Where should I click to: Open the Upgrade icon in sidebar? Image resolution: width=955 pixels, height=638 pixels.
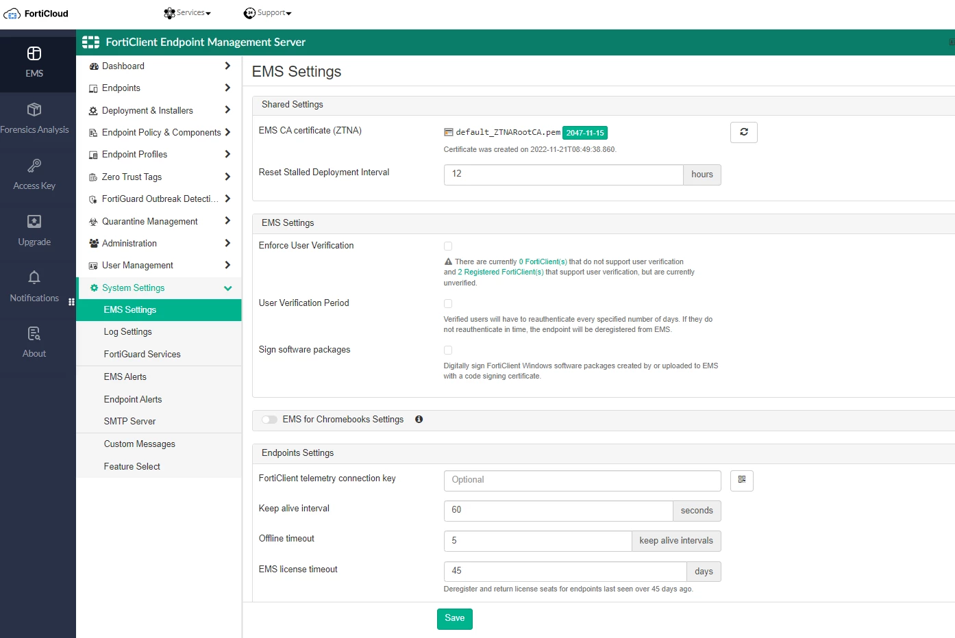[x=34, y=222]
